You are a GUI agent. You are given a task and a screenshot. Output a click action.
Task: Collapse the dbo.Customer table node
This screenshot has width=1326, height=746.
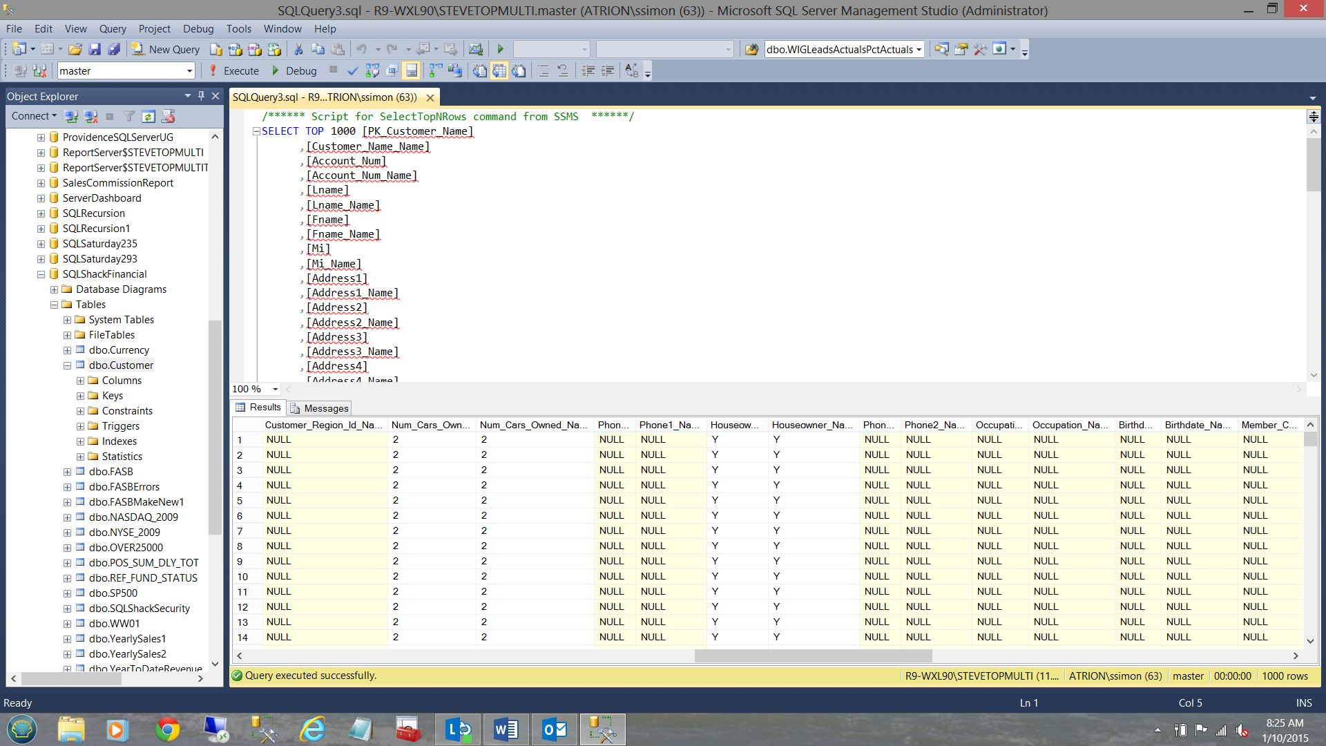(x=67, y=365)
